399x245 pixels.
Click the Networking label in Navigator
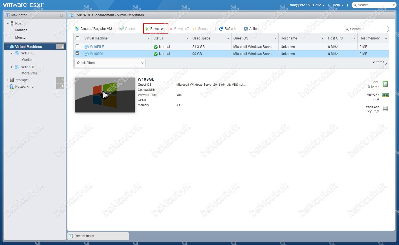click(x=24, y=87)
